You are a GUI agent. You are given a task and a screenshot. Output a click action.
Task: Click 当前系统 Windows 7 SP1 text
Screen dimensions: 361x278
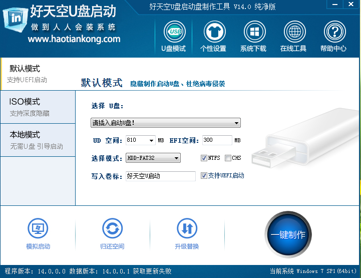[x=313, y=271]
